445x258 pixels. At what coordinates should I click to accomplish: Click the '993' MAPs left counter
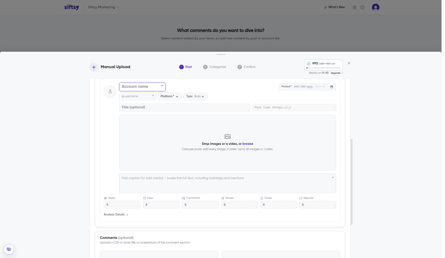tap(315, 63)
